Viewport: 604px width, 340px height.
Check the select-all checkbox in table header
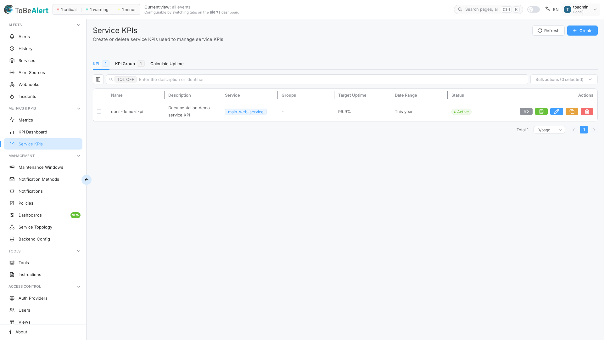(99, 95)
